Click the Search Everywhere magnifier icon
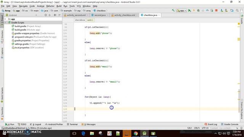This screenshot has width=244, height=137. pos(237,10)
